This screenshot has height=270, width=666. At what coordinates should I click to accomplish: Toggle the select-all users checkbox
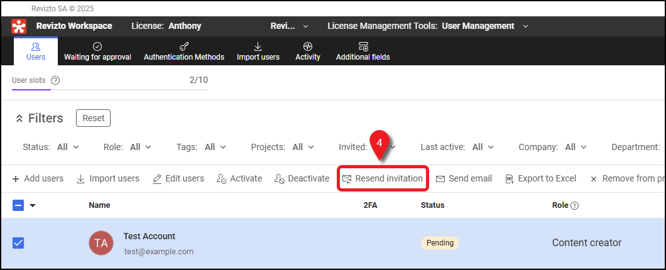click(18, 205)
